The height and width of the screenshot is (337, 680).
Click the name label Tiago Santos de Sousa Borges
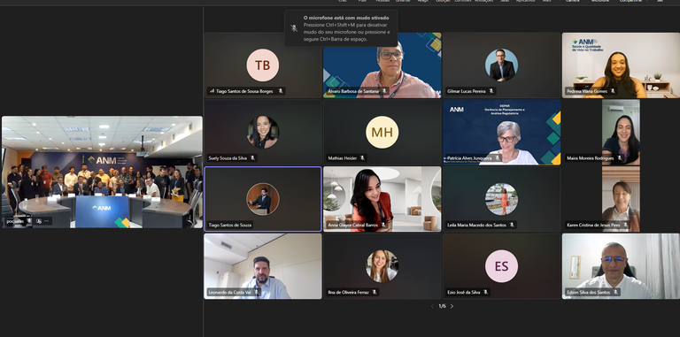pos(244,91)
